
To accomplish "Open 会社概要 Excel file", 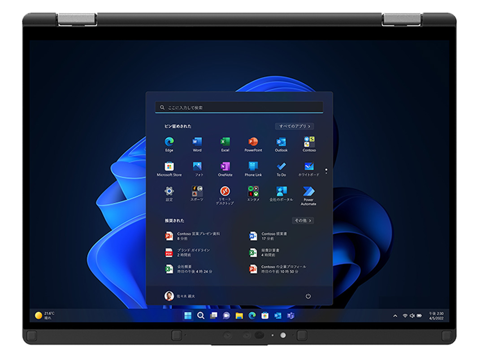I will (x=189, y=269).
